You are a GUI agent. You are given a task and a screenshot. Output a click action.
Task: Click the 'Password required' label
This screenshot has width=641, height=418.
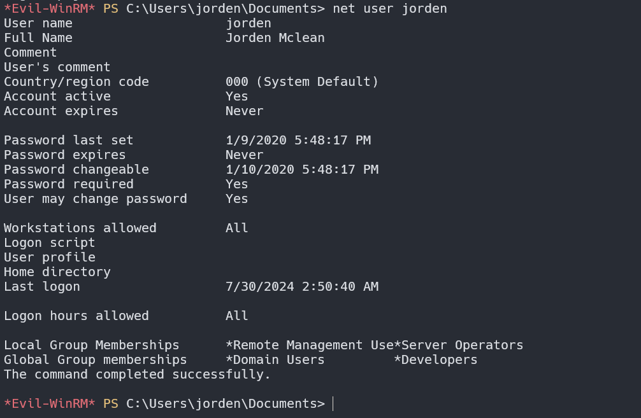[x=69, y=184]
